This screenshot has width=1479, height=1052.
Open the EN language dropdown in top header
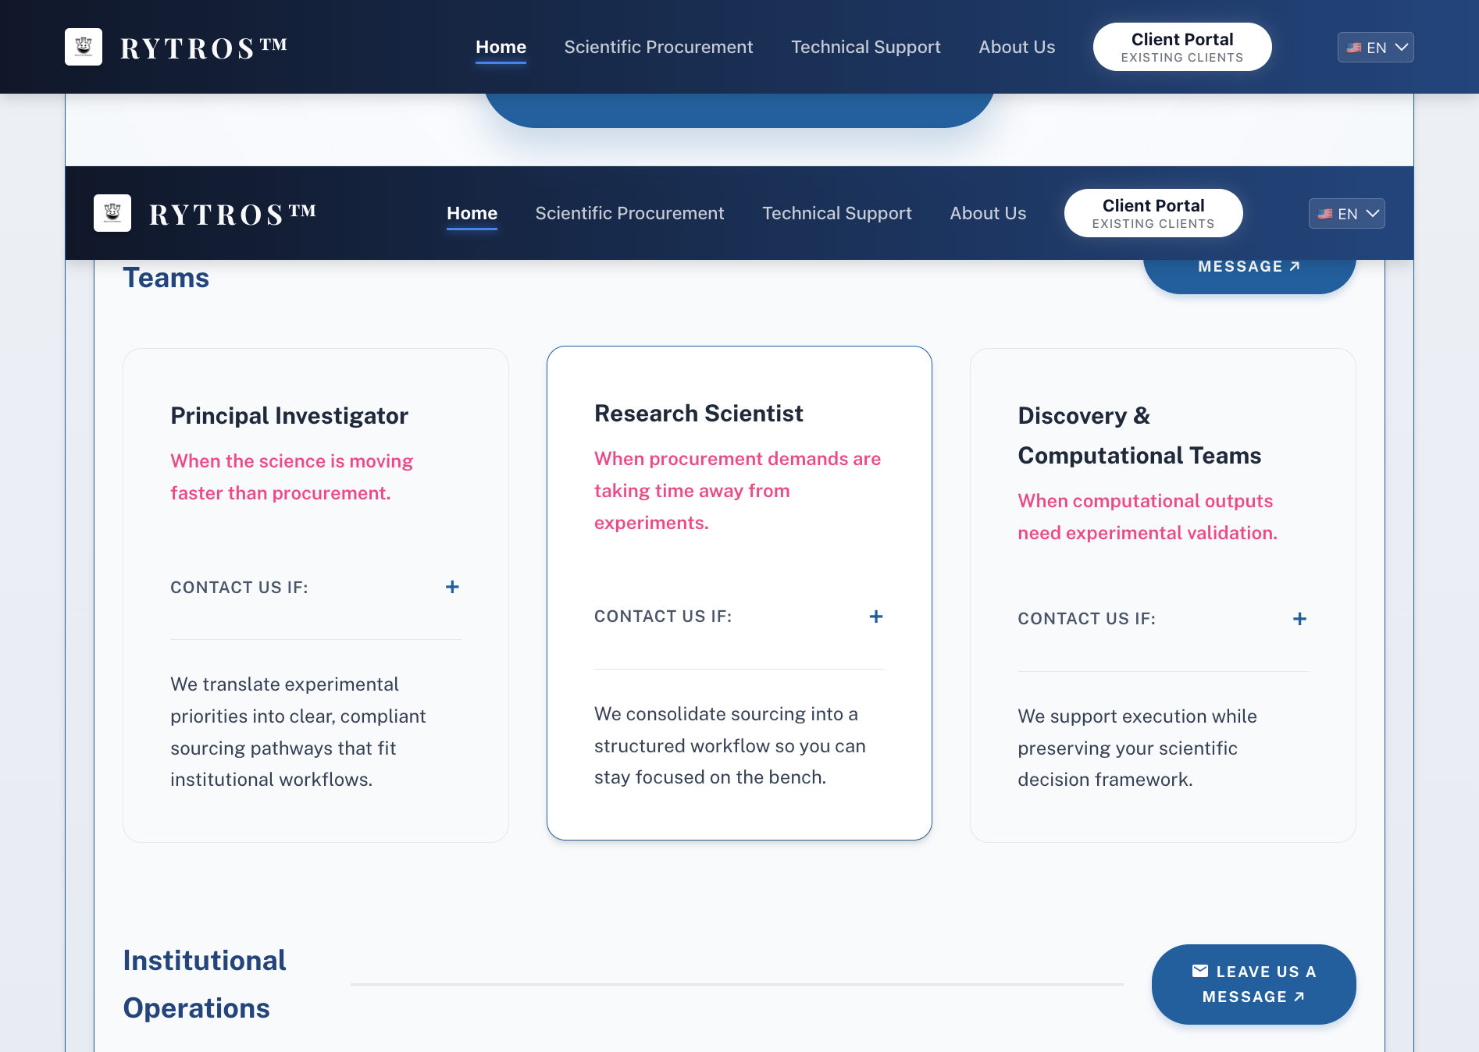(x=1375, y=47)
